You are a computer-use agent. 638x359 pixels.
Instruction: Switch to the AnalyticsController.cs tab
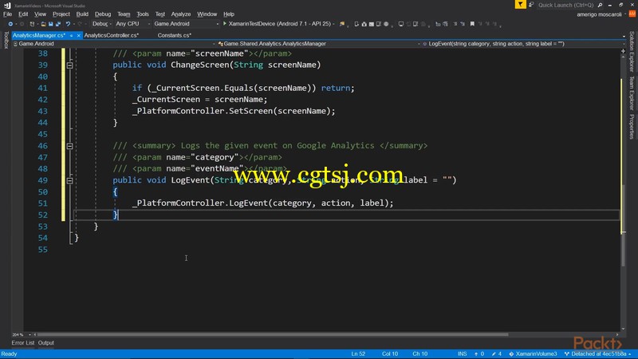tap(112, 35)
